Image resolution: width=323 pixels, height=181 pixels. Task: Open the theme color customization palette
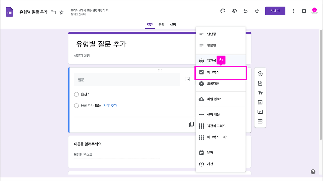222,11
